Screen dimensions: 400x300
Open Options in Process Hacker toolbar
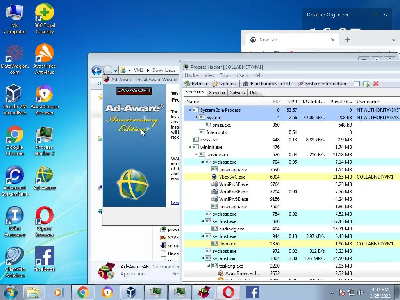[223, 84]
